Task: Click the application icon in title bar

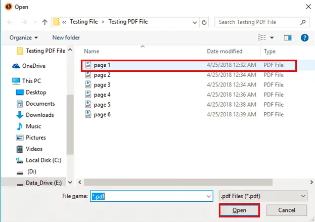Action: [x=9, y=7]
